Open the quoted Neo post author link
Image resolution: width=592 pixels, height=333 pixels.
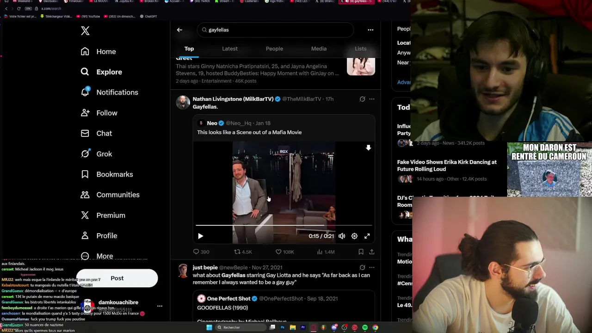pos(212,123)
